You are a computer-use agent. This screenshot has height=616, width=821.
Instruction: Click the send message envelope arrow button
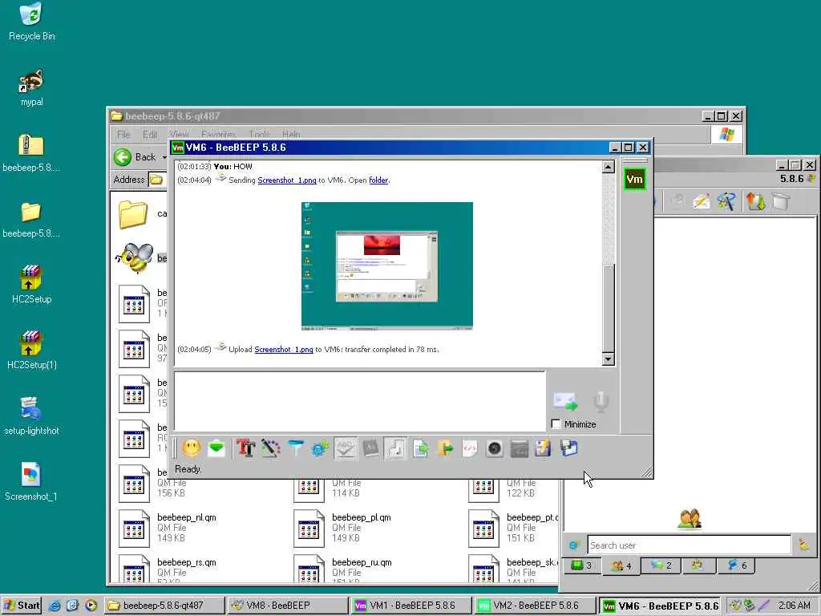pos(565,401)
